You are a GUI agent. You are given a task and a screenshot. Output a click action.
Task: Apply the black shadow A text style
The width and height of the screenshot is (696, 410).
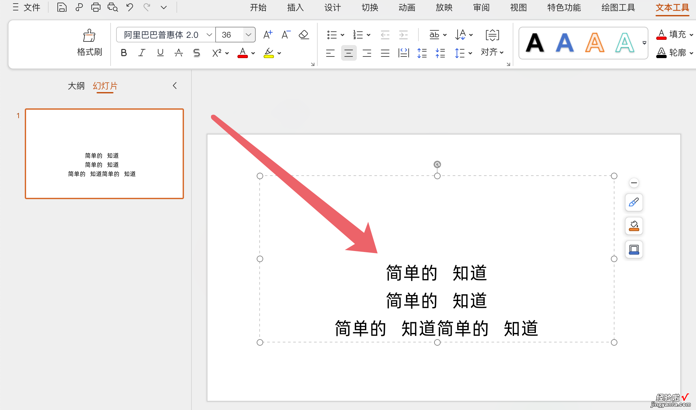pyautogui.click(x=535, y=43)
